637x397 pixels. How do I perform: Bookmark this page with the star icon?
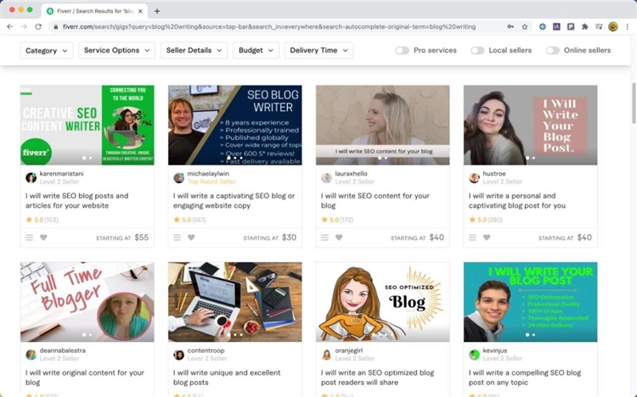(x=526, y=26)
